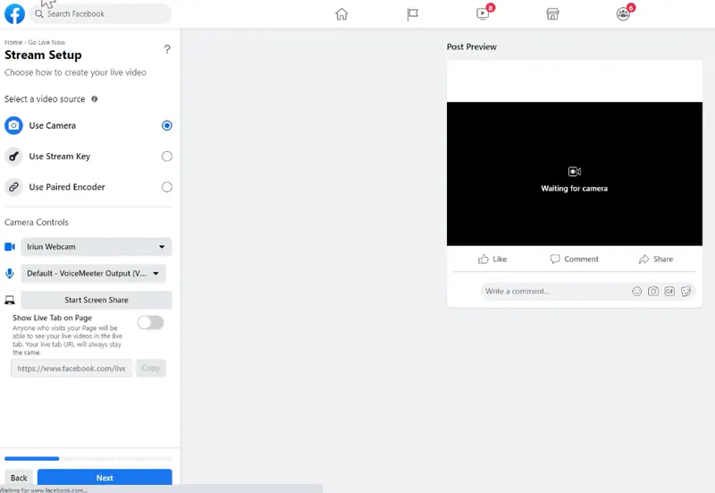The image size is (715, 493).
Task: Select the Use Paired Encoder radio button
Action: point(167,187)
